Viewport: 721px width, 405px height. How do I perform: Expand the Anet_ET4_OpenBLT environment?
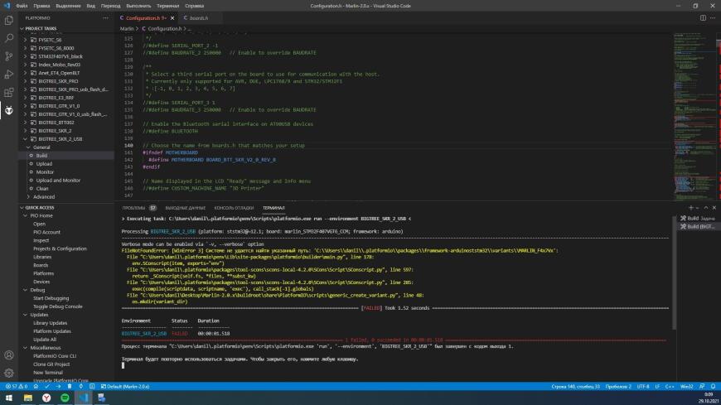tap(26, 73)
